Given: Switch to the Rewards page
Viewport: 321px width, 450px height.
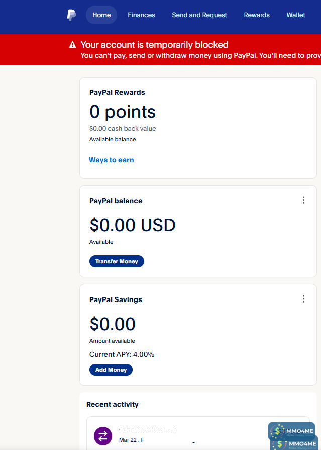Looking at the screenshot, I should [x=257, y=15].
